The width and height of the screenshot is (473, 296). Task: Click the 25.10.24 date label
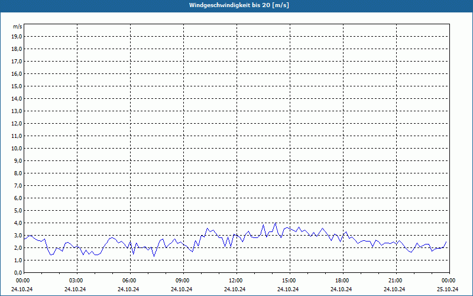[x=448, y=289]
